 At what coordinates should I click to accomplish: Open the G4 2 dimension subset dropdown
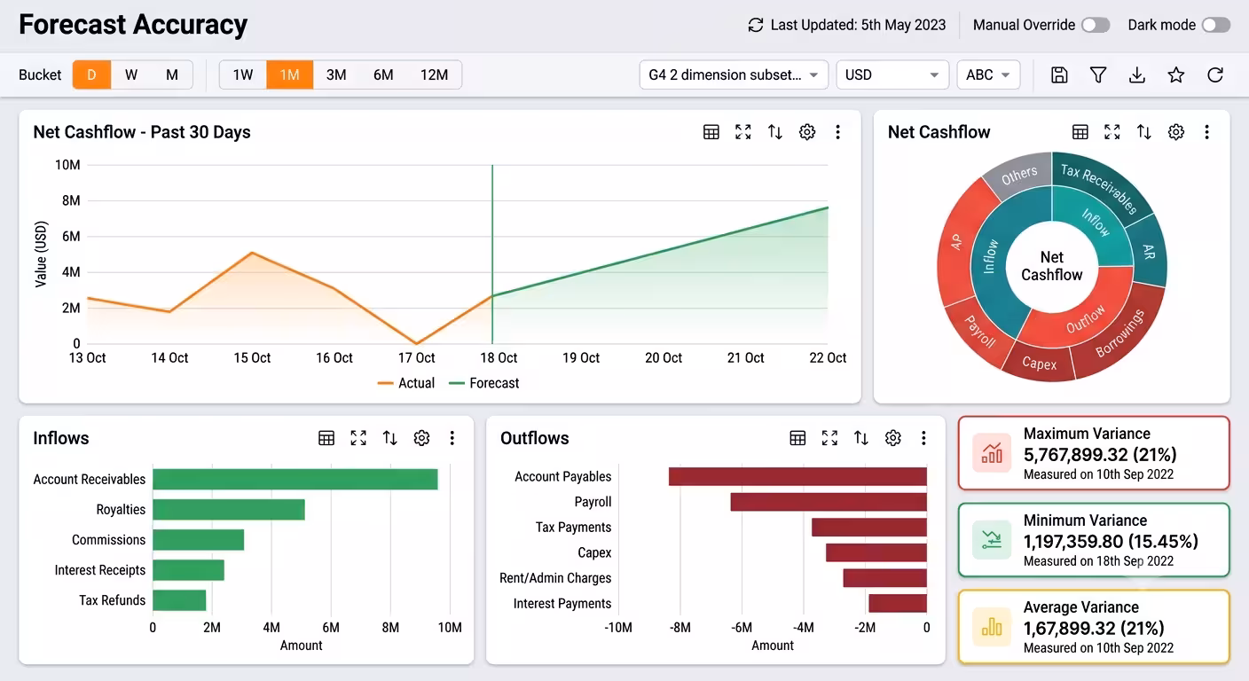click(x=734, y=74)
